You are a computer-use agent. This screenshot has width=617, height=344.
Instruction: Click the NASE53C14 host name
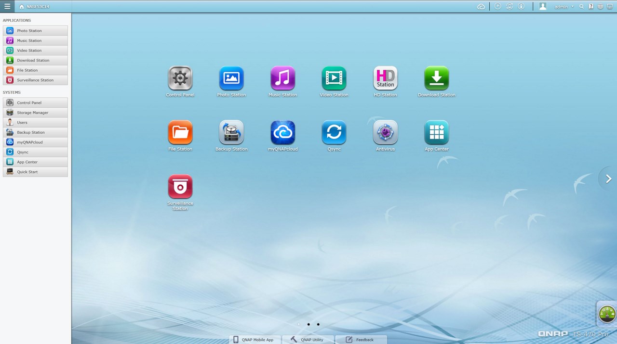pyautogui.click(x=38, y=7)
